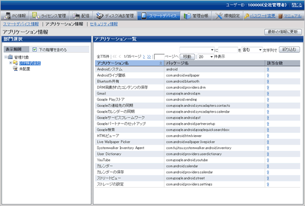Click the 配信 distribution icon

point(76,16)
